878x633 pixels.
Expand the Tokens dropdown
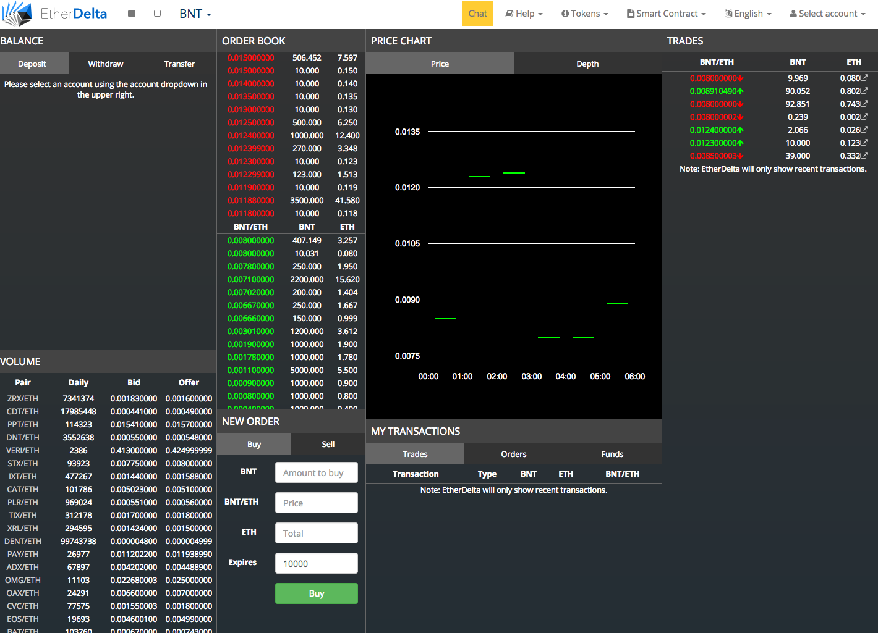point(585,14)
